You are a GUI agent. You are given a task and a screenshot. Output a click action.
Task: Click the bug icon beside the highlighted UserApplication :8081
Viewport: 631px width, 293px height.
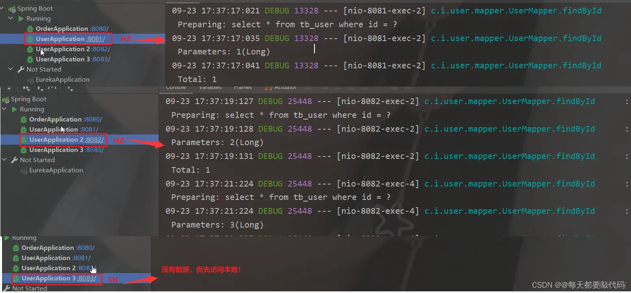click(30, 39)
